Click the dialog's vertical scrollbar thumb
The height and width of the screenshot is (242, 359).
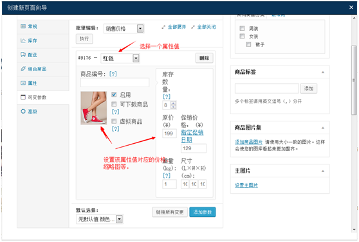click(x=354, y=80)
